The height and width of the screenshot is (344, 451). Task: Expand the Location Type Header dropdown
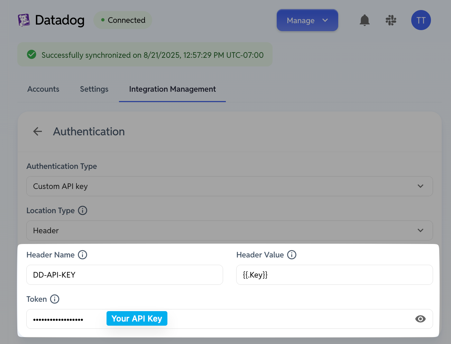point(230,230)
